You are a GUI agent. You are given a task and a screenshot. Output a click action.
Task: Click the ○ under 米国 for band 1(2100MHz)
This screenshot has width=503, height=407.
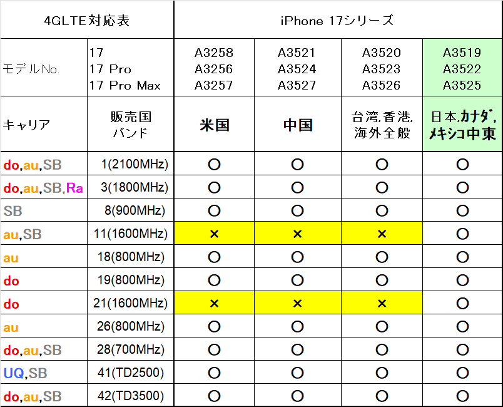click(x=214, y=164)
